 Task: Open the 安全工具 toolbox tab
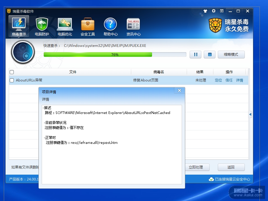[88, 27]
